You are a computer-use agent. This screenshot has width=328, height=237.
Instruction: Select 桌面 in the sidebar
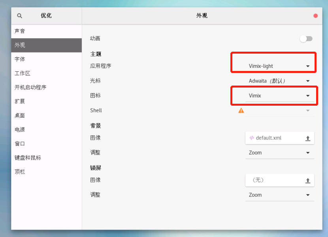[47, 116]
